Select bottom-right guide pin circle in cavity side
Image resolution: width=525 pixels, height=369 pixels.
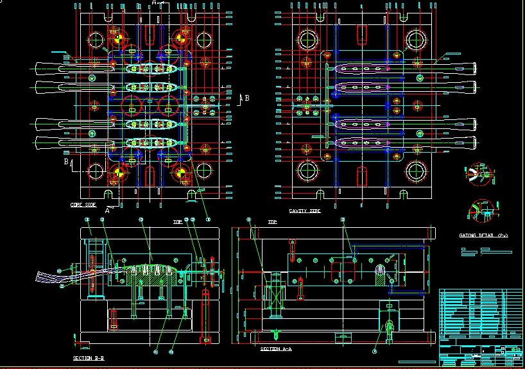(415, 171)
